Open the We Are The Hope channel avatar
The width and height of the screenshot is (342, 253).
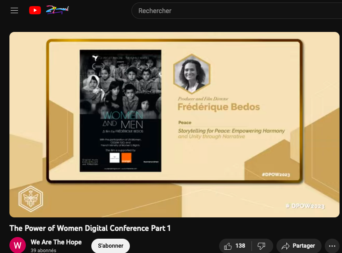pyautogui.click(x=18, y=245)
